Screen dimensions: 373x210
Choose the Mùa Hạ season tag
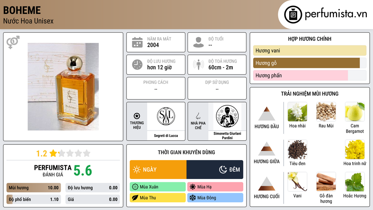point(215,187)
